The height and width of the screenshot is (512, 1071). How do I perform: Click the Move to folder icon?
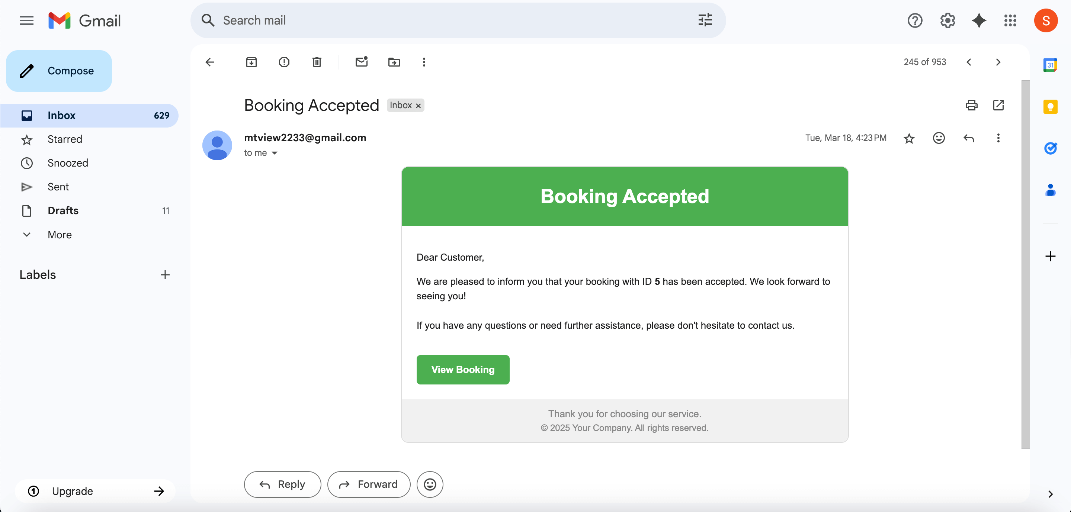pyautogui.click(x=394, y=62)
